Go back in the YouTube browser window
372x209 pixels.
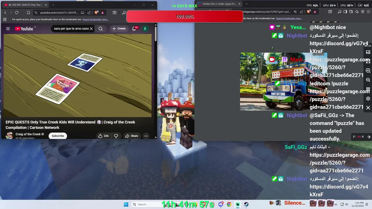(x=5, y=12)
